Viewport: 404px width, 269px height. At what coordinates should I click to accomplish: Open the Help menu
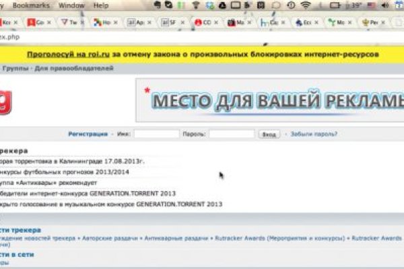(101, 5)
